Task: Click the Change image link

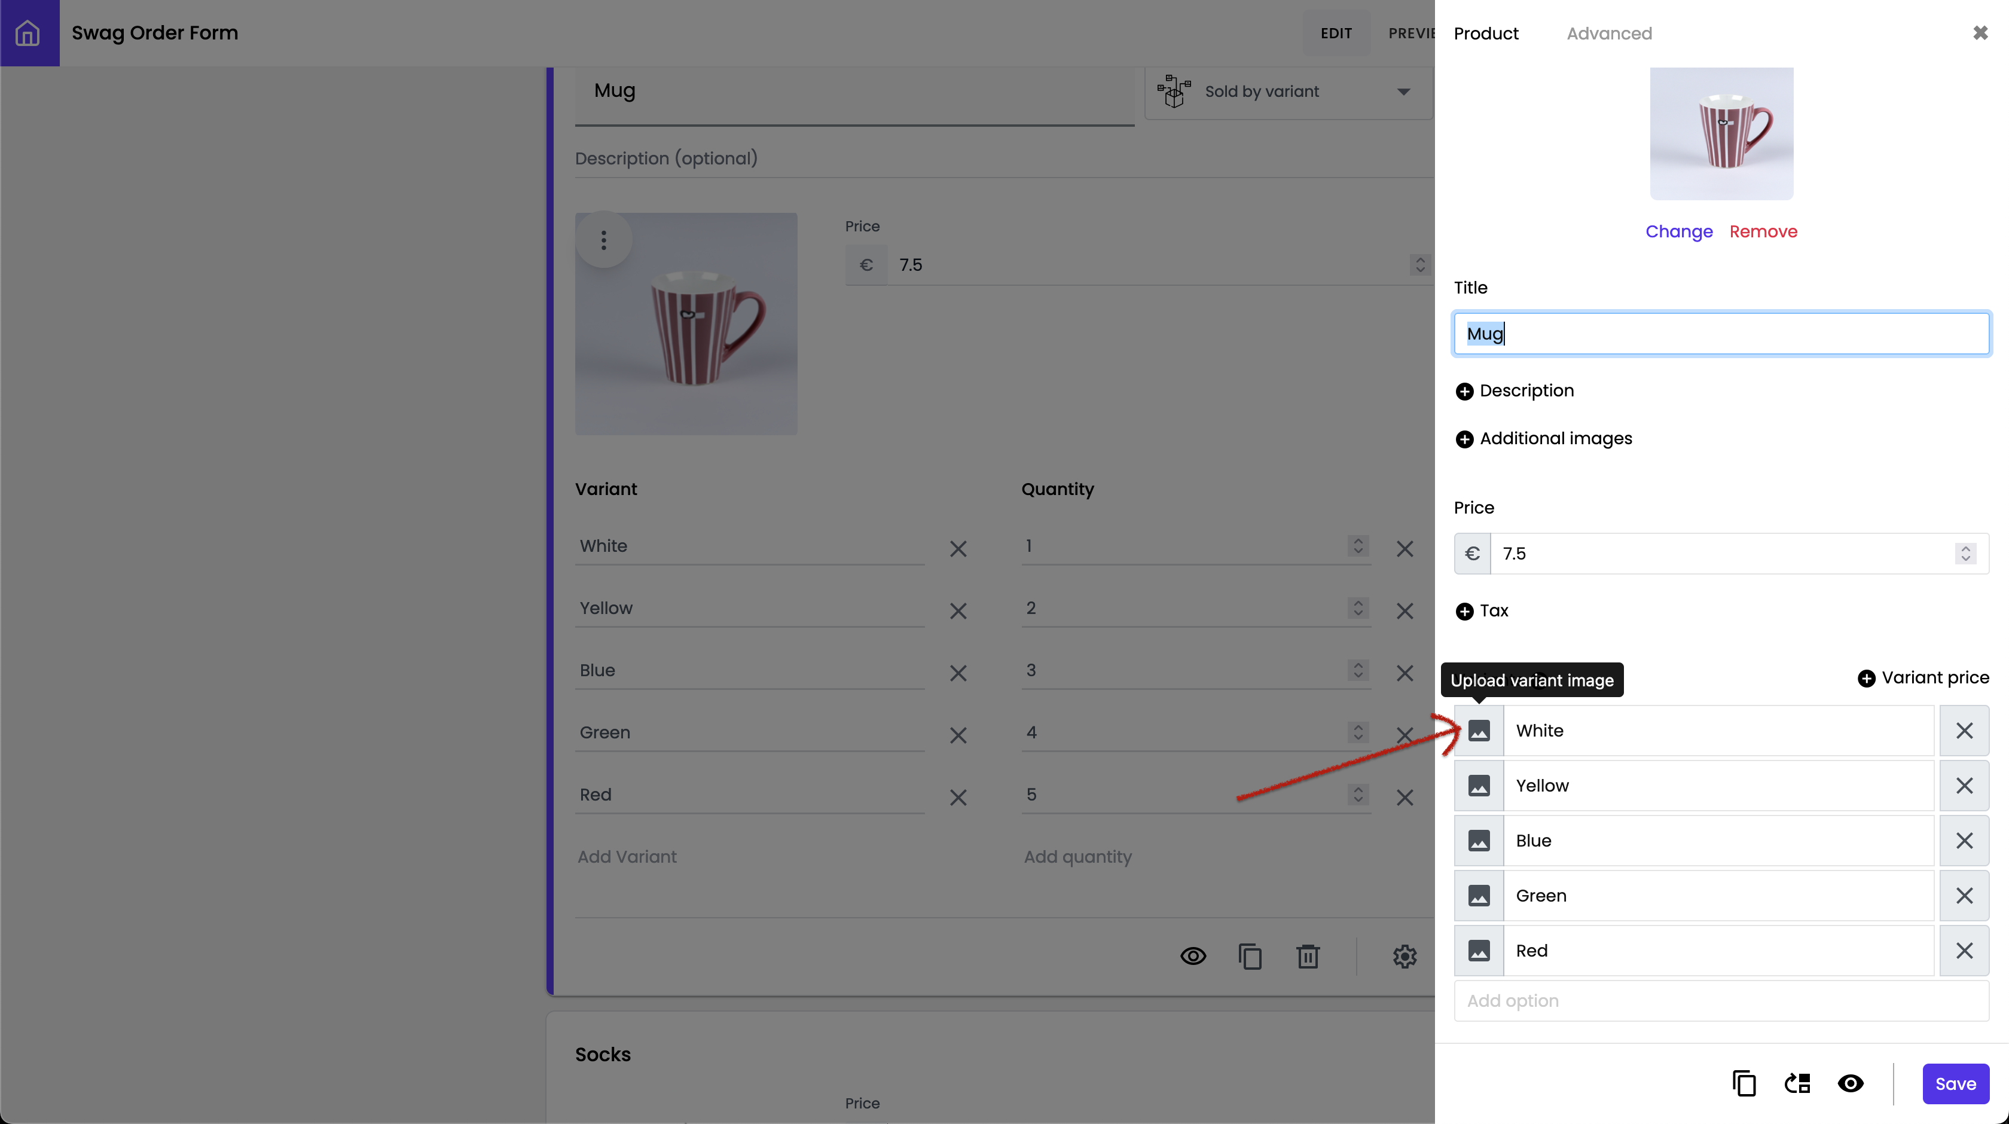Action: point(1678,231)
